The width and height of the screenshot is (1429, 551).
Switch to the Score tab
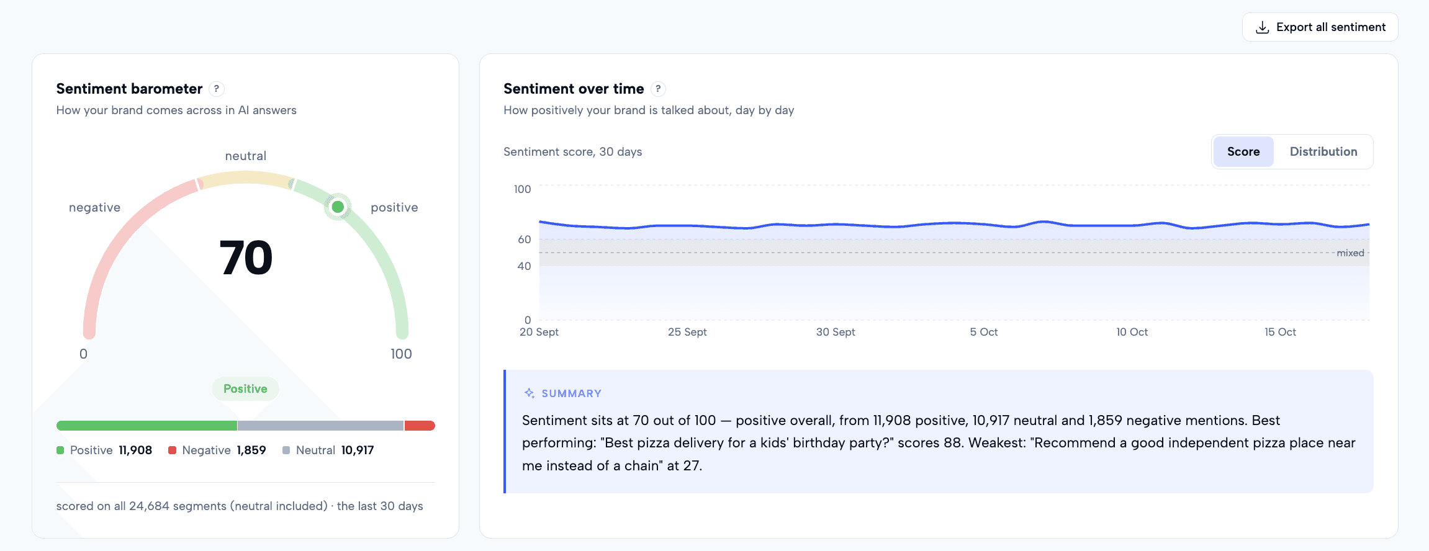click(1243, 151)
